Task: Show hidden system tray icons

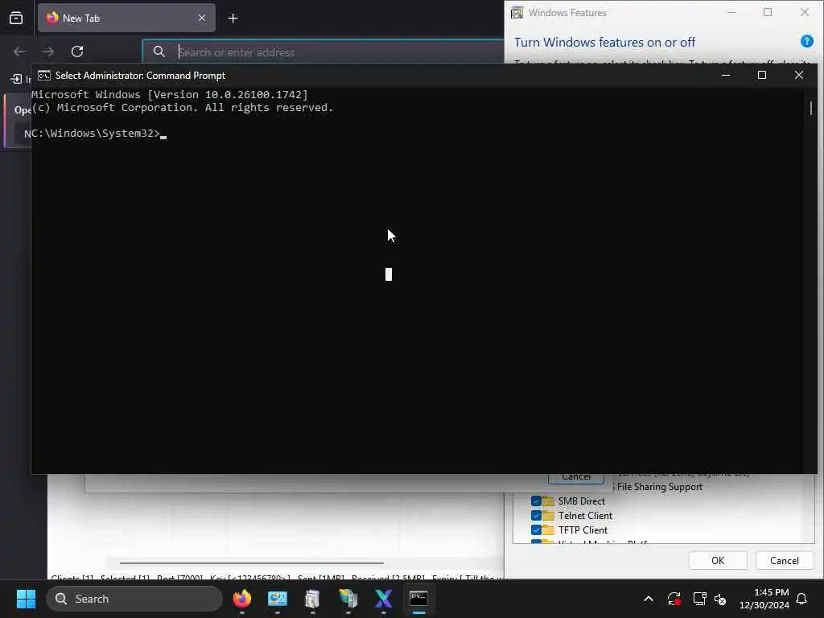Action: coord(649,599)
